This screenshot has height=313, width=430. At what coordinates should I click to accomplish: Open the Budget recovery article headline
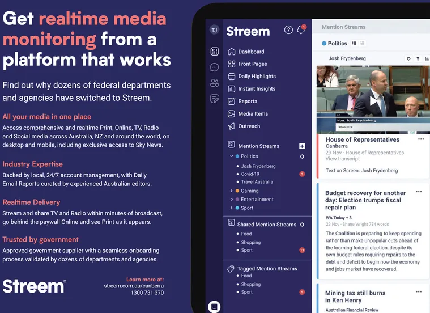coord(365,200)
